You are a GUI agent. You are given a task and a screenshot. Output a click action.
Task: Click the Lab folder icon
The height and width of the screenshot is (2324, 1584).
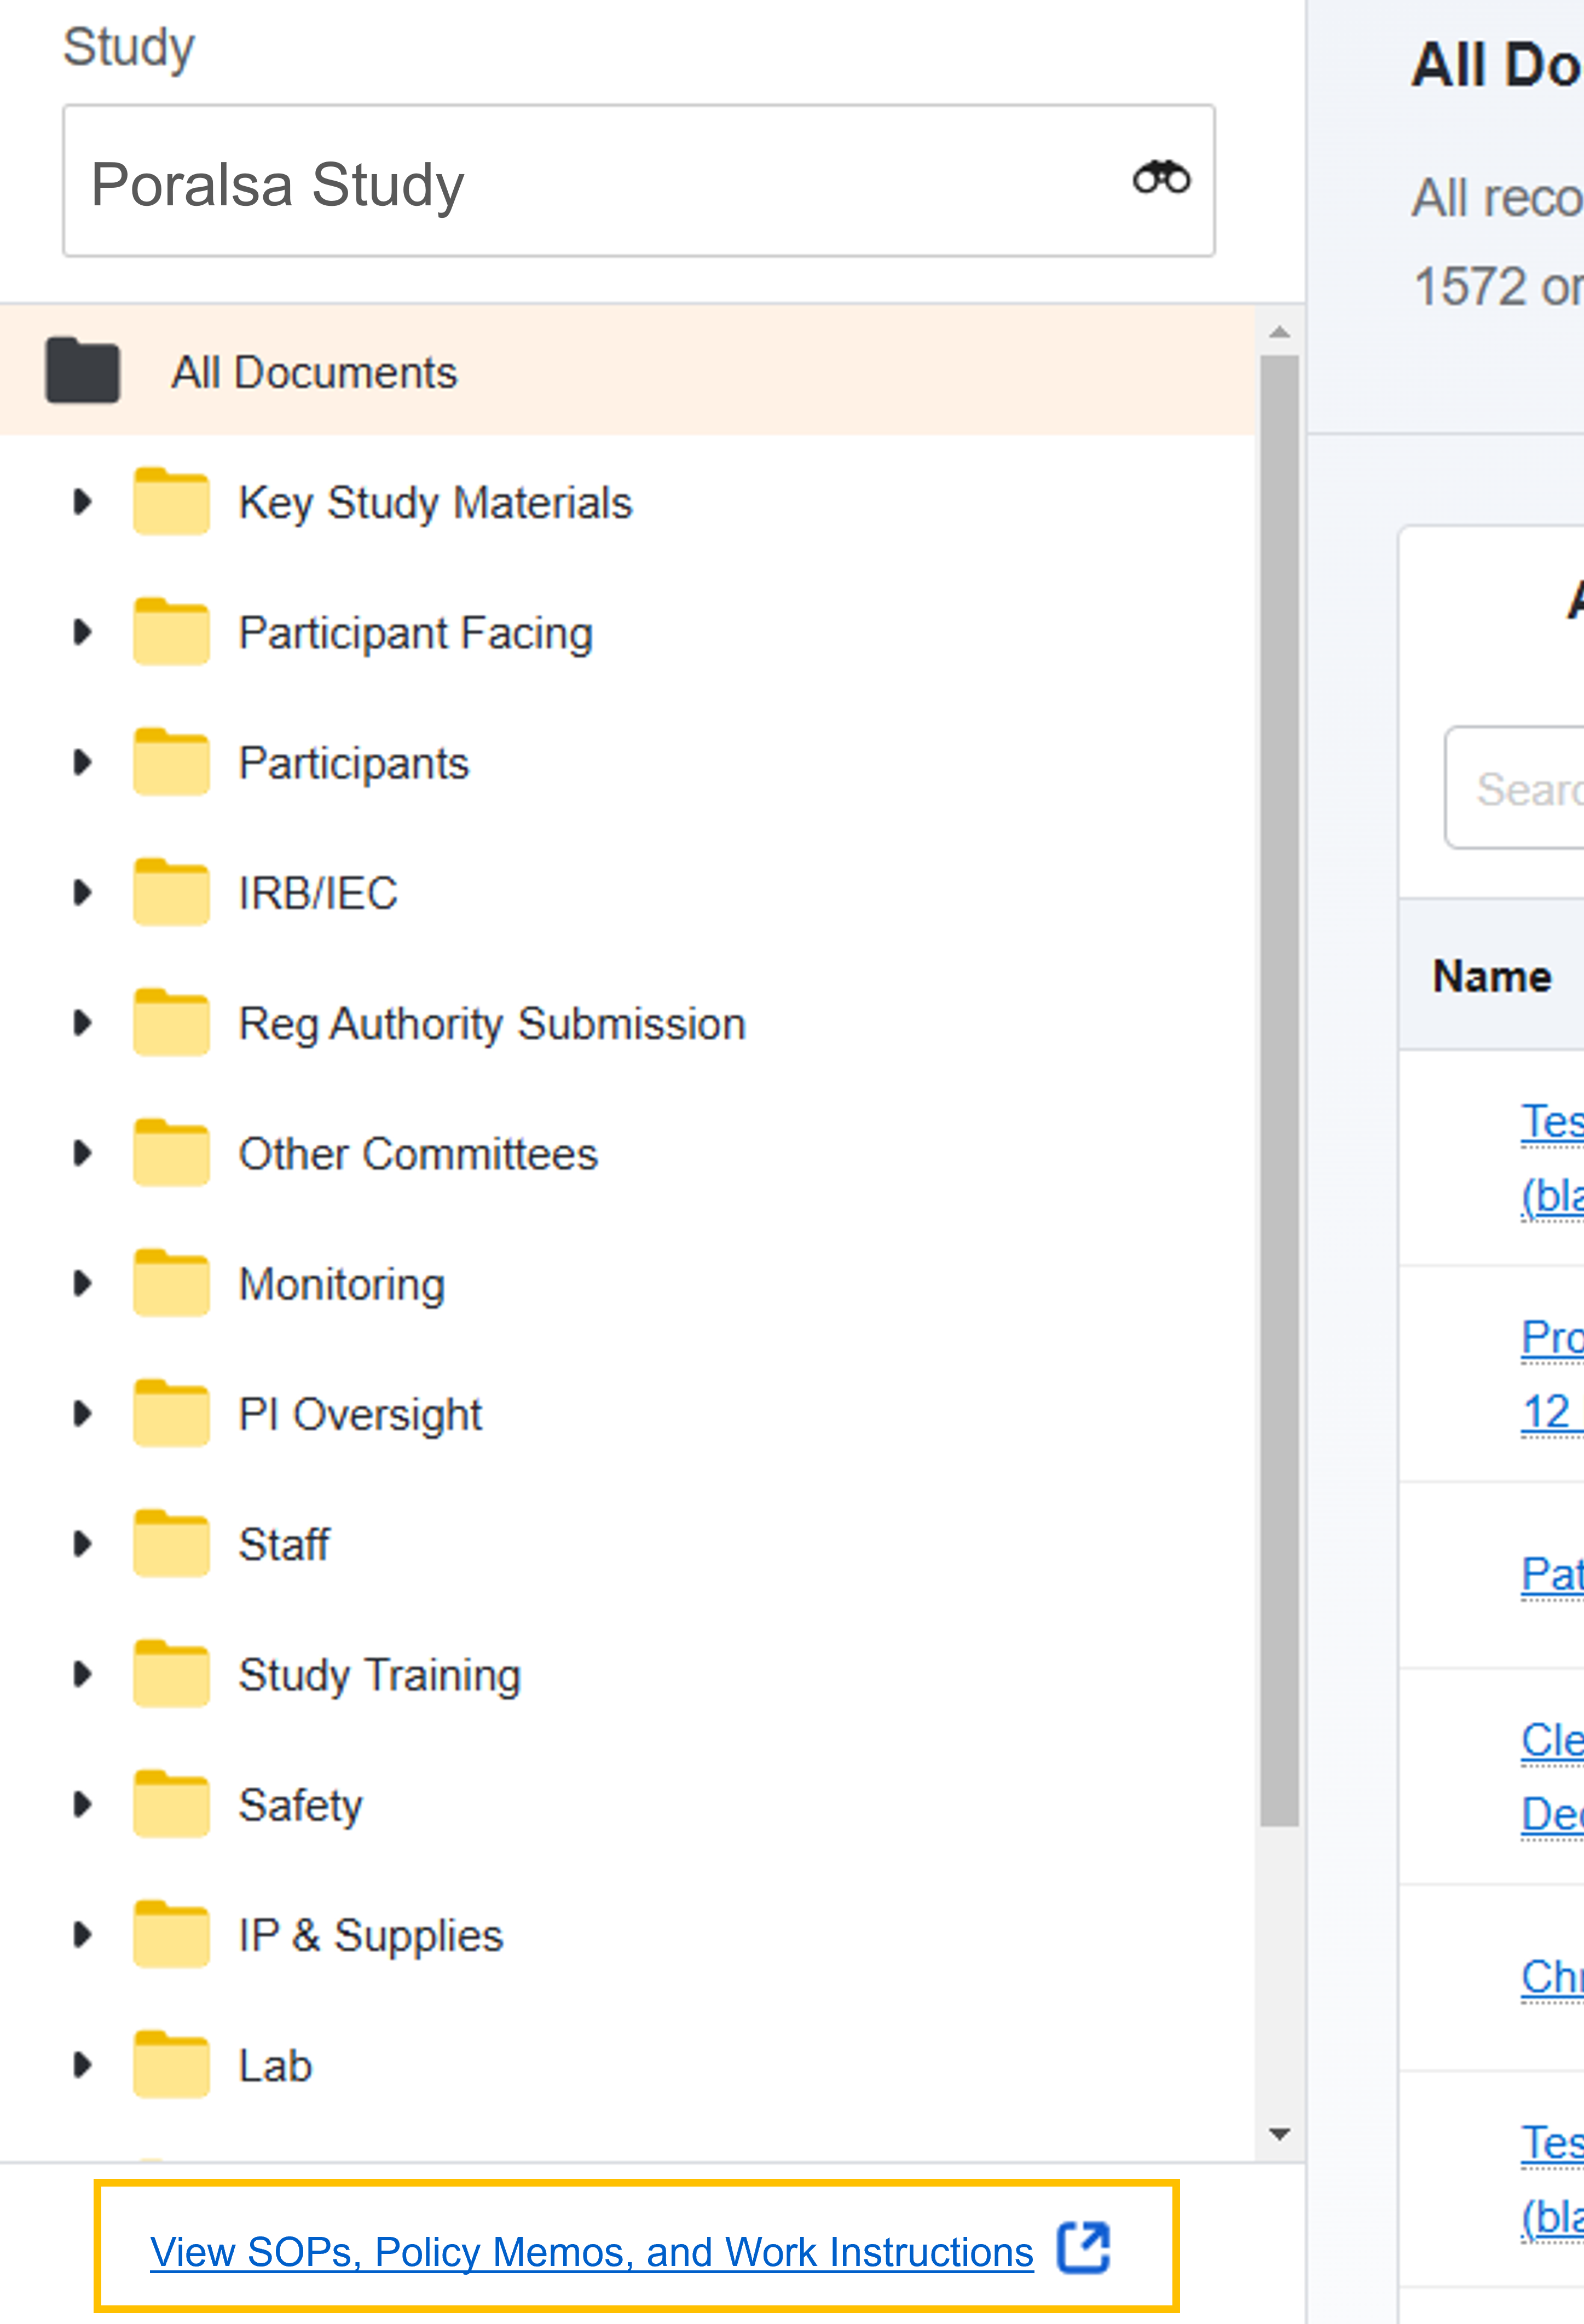click(171, 2065)
